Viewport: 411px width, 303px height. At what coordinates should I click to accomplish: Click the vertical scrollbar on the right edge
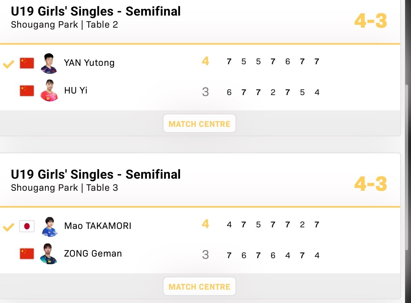pyautogui.click(x=407, y=159)
